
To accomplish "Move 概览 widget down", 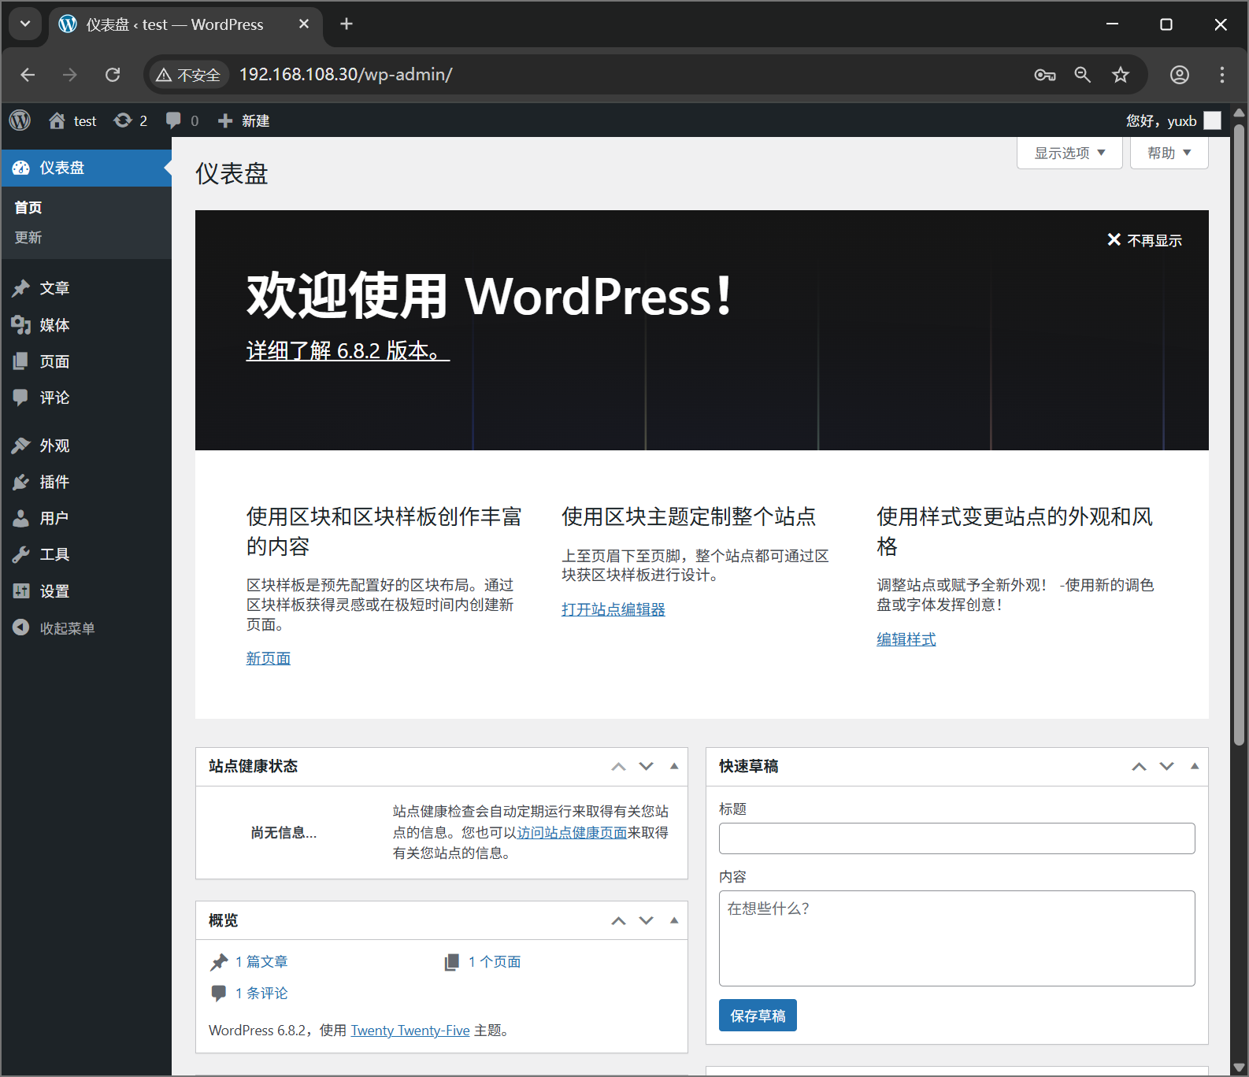I will 647,921.
